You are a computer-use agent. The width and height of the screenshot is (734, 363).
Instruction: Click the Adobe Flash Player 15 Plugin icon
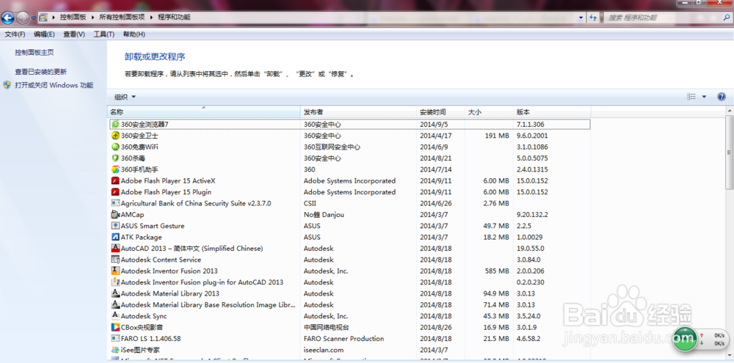point(115,192)
